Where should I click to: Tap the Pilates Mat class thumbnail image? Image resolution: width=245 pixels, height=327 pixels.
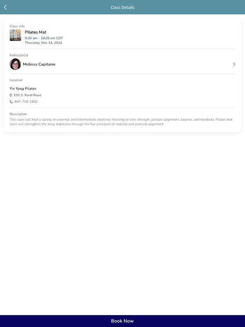[x=15, y=35]
